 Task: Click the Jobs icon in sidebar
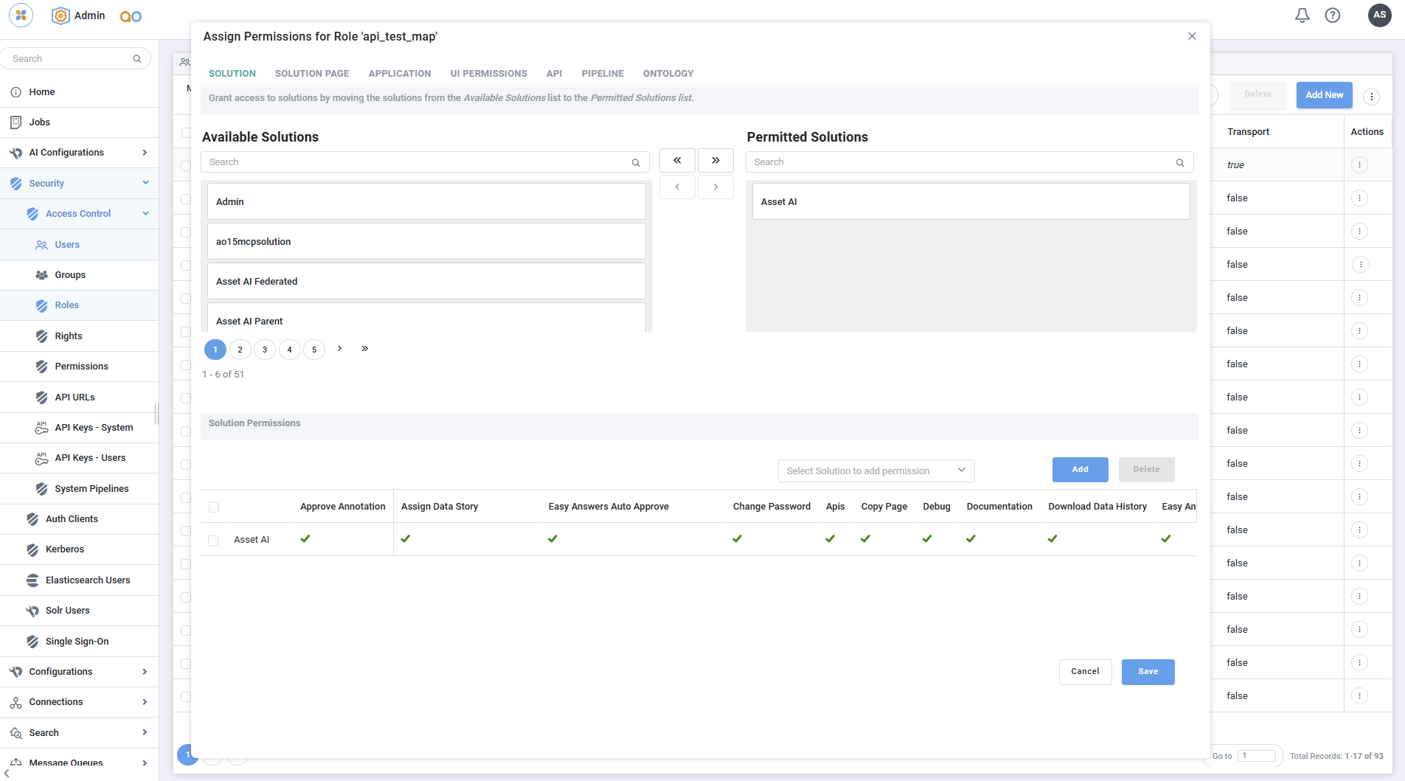[15, 122]
